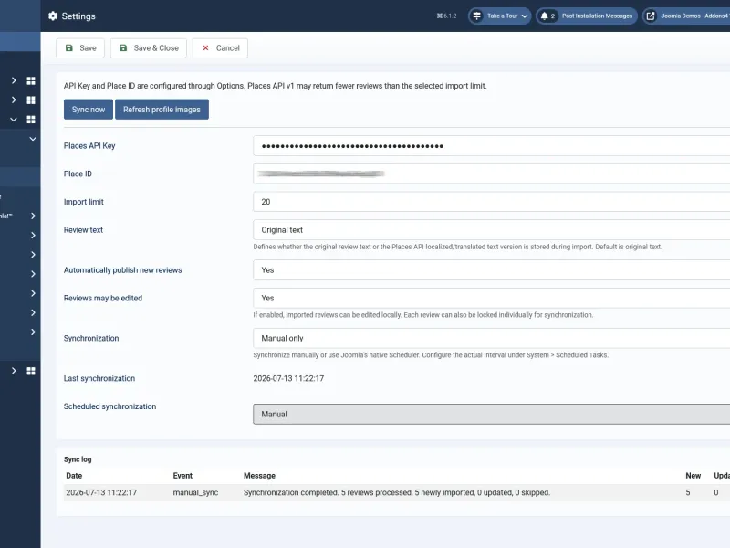Viewport: 730px width, 548px height.
Task: Click the Last synchronization timestamp 2026-07-13 11:22:17
Action: pyautogui.click(x=288, y=378)
